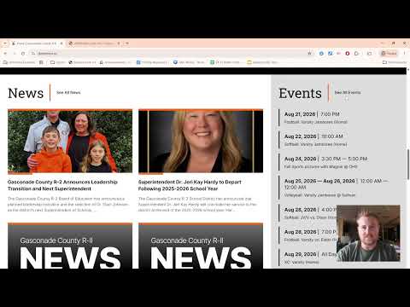Bookmark this page with the star icon
The height and width of the screenshot is (307, 410).
(309, 54)
